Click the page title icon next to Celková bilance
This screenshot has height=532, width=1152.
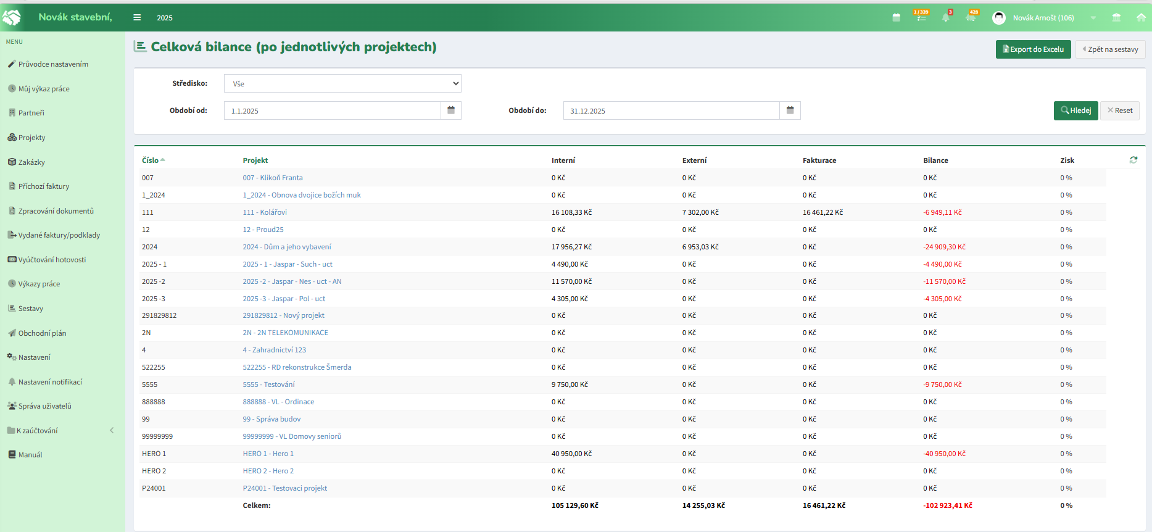[x=141, y=46]
